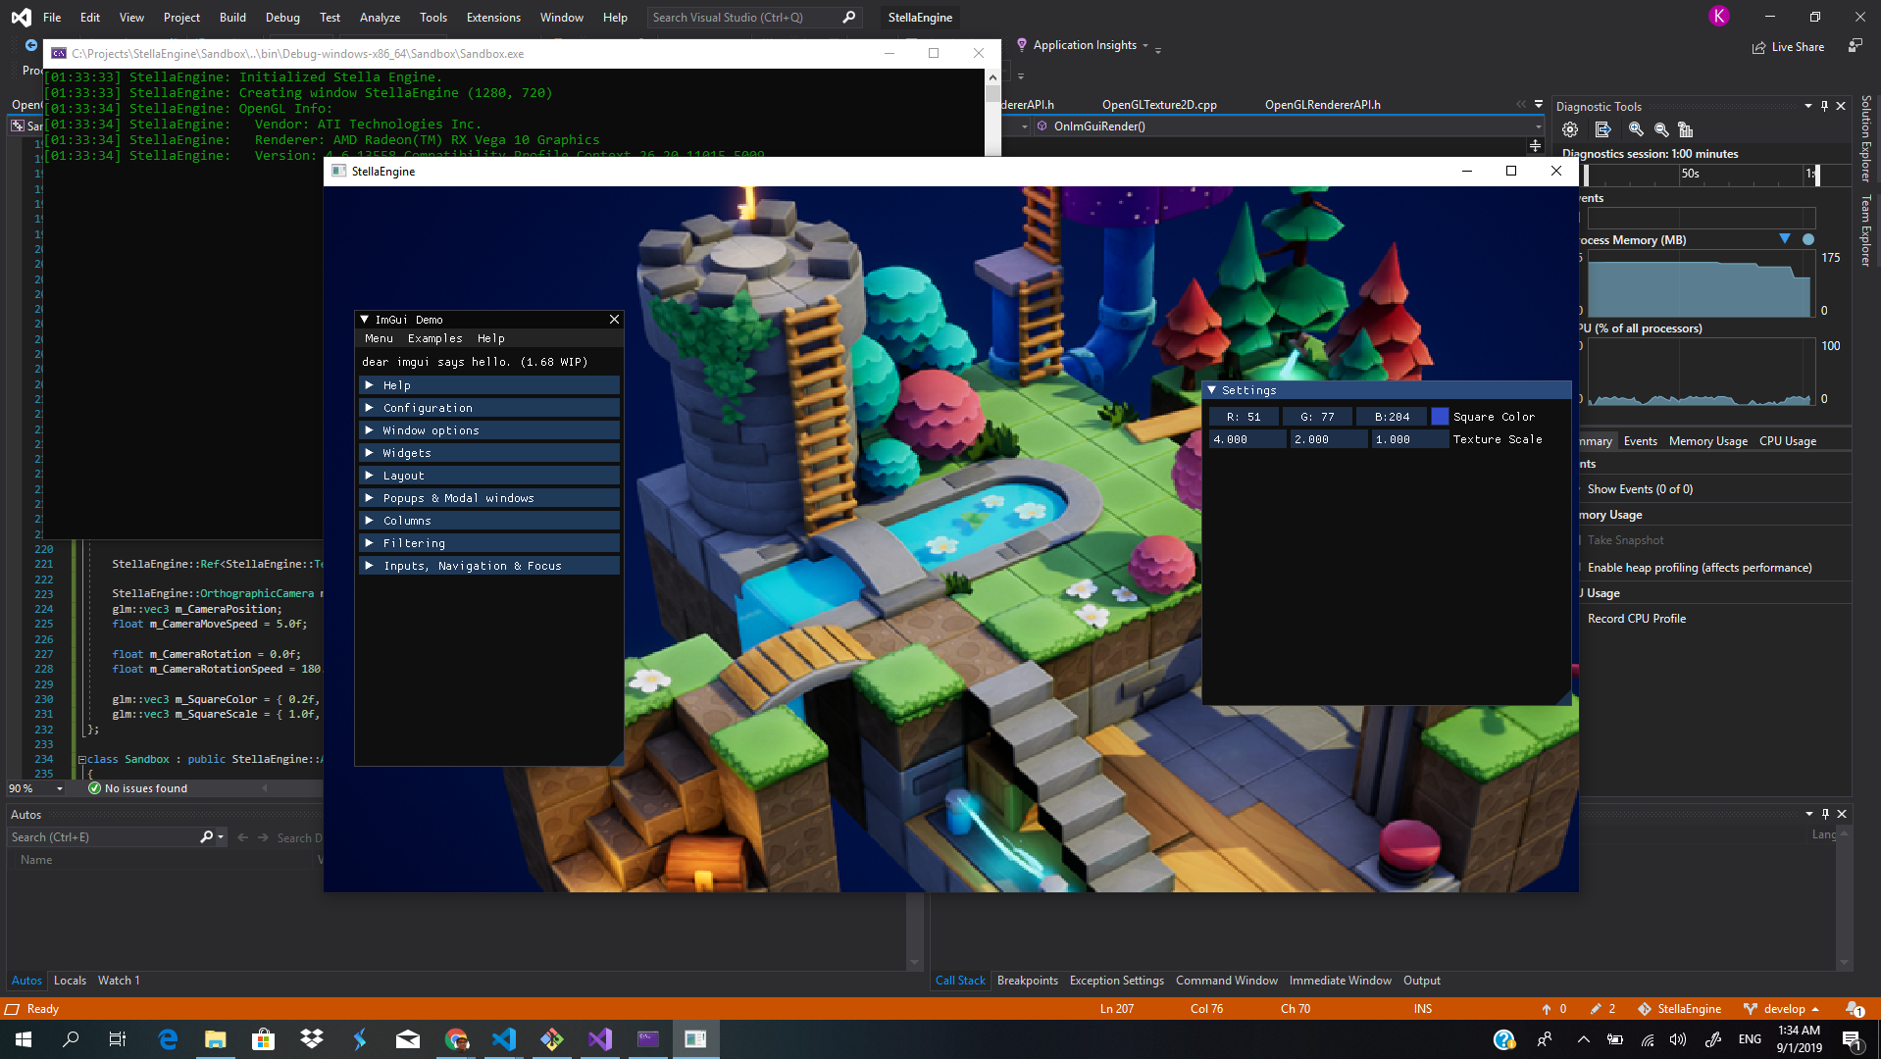This screenshot has width=1881, height=1059.
Task: Click the account avatar K icon
Action: [1718, 16]
